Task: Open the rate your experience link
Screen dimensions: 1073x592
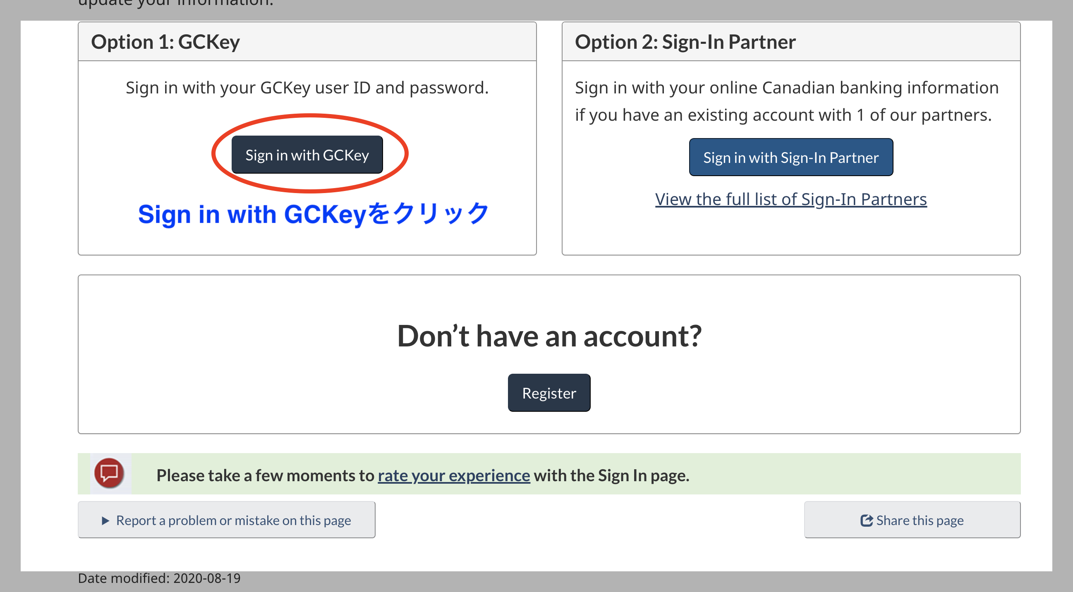Action: 454,475
